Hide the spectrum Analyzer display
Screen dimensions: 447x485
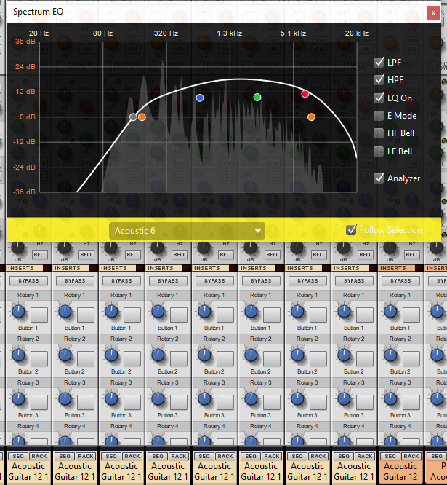click(x=379, y=178)
